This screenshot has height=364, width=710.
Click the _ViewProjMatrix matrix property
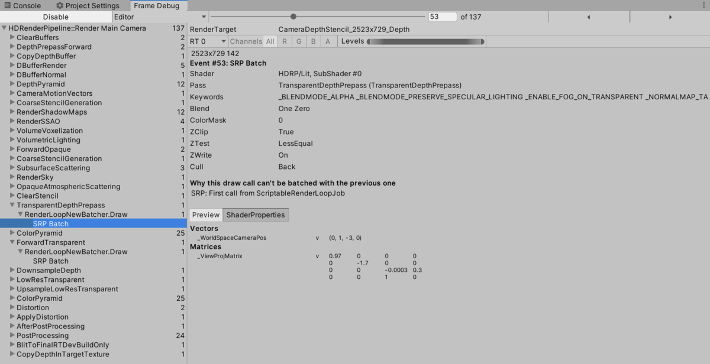point(220,256)
